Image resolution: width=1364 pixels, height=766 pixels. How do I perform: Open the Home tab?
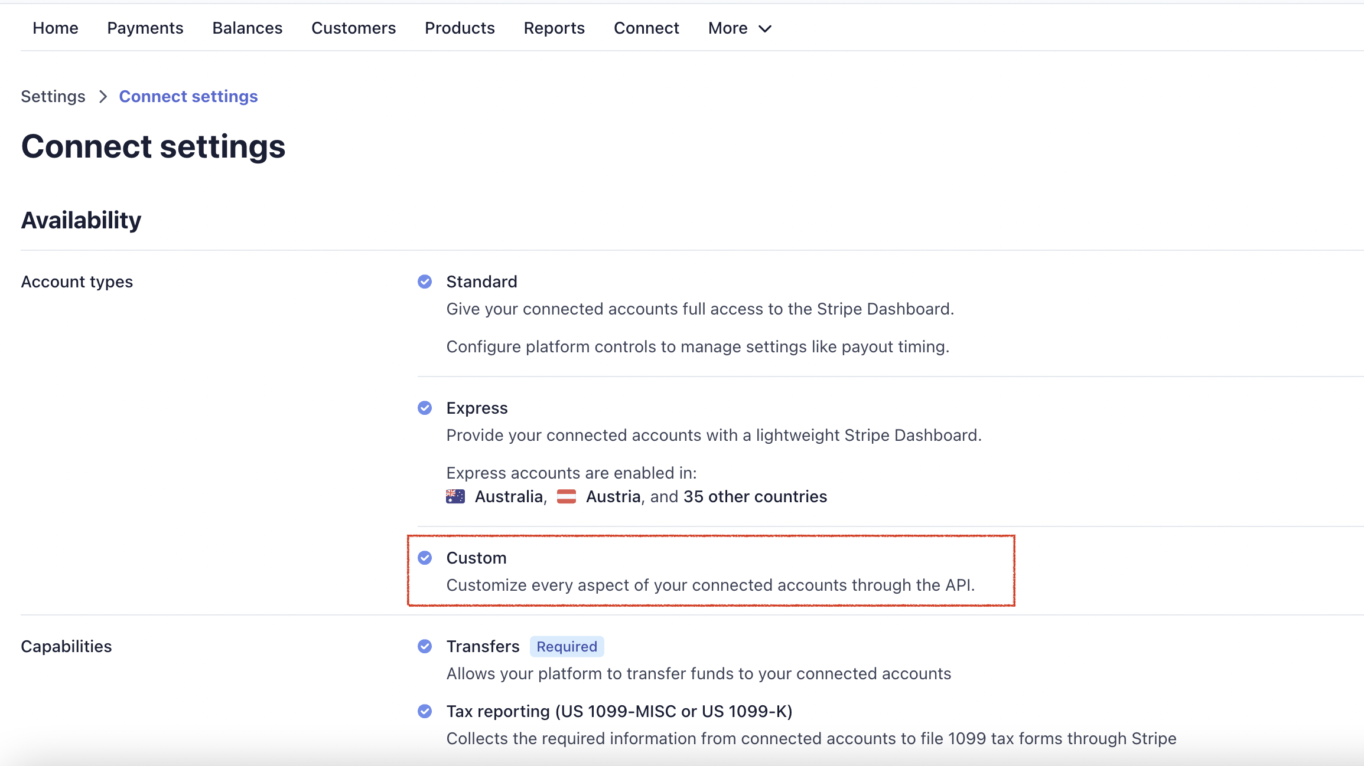(x=56, y=28)
